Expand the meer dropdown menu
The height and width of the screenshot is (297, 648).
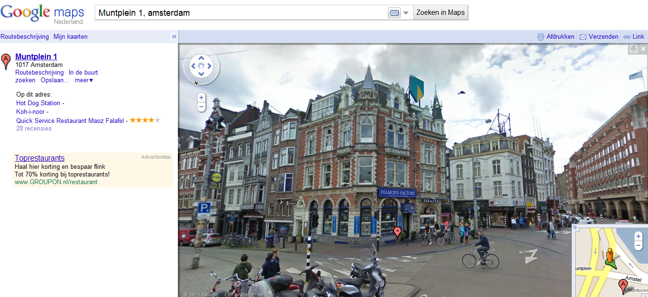(x=84, y=80)
